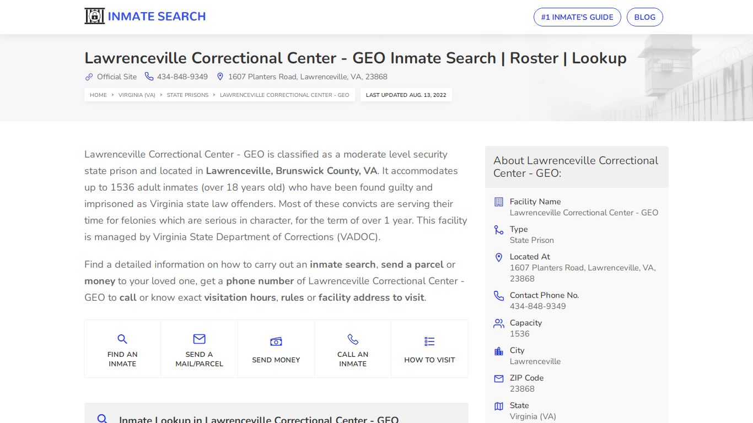The width and height of the screenshot is (753, 423).
Task: Click the sidebar address 1607 Planters Road
Action: (x=582, y=273)
